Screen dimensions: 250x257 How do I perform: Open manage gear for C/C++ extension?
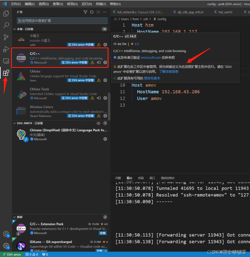[x=105, y=63]
